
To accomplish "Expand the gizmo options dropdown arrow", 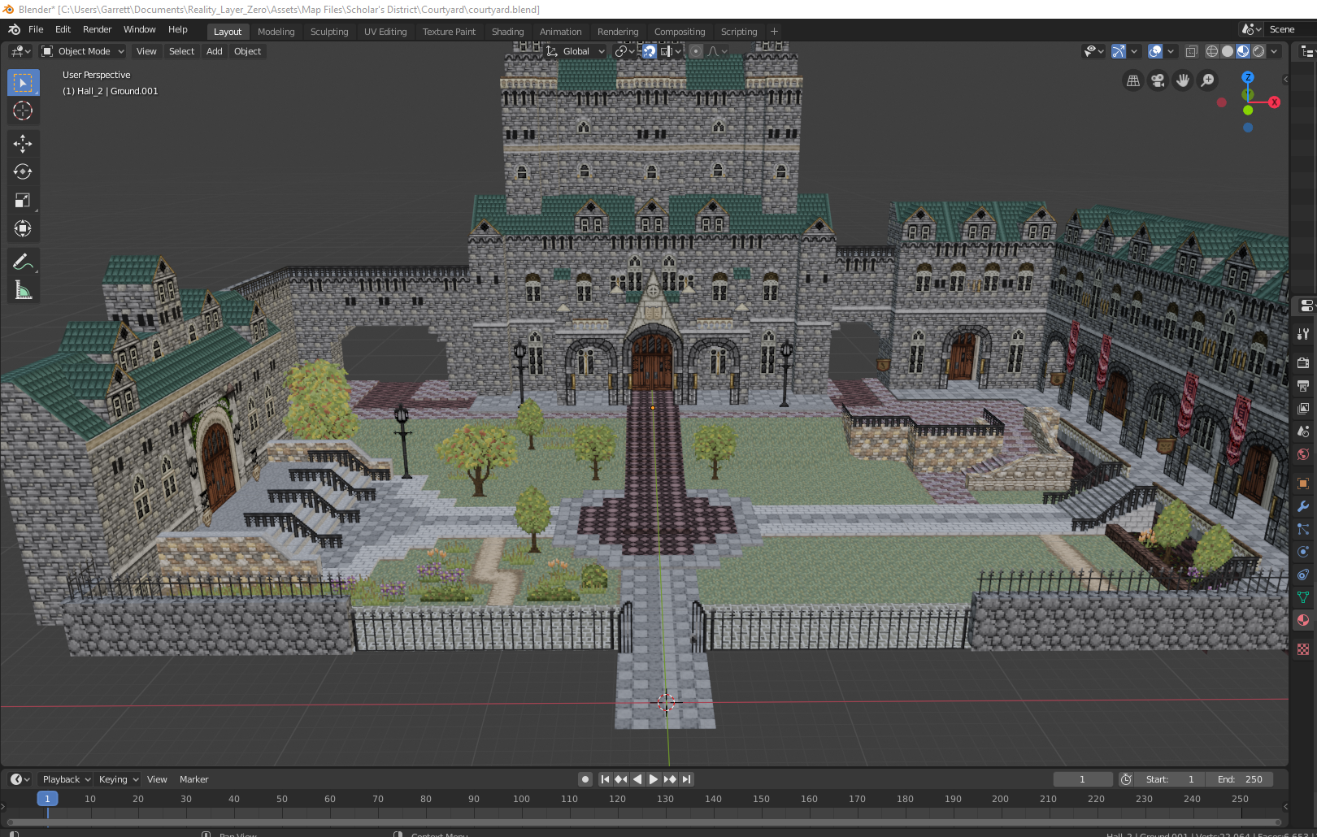I will pyautogui.click(x=1134, y=51).
